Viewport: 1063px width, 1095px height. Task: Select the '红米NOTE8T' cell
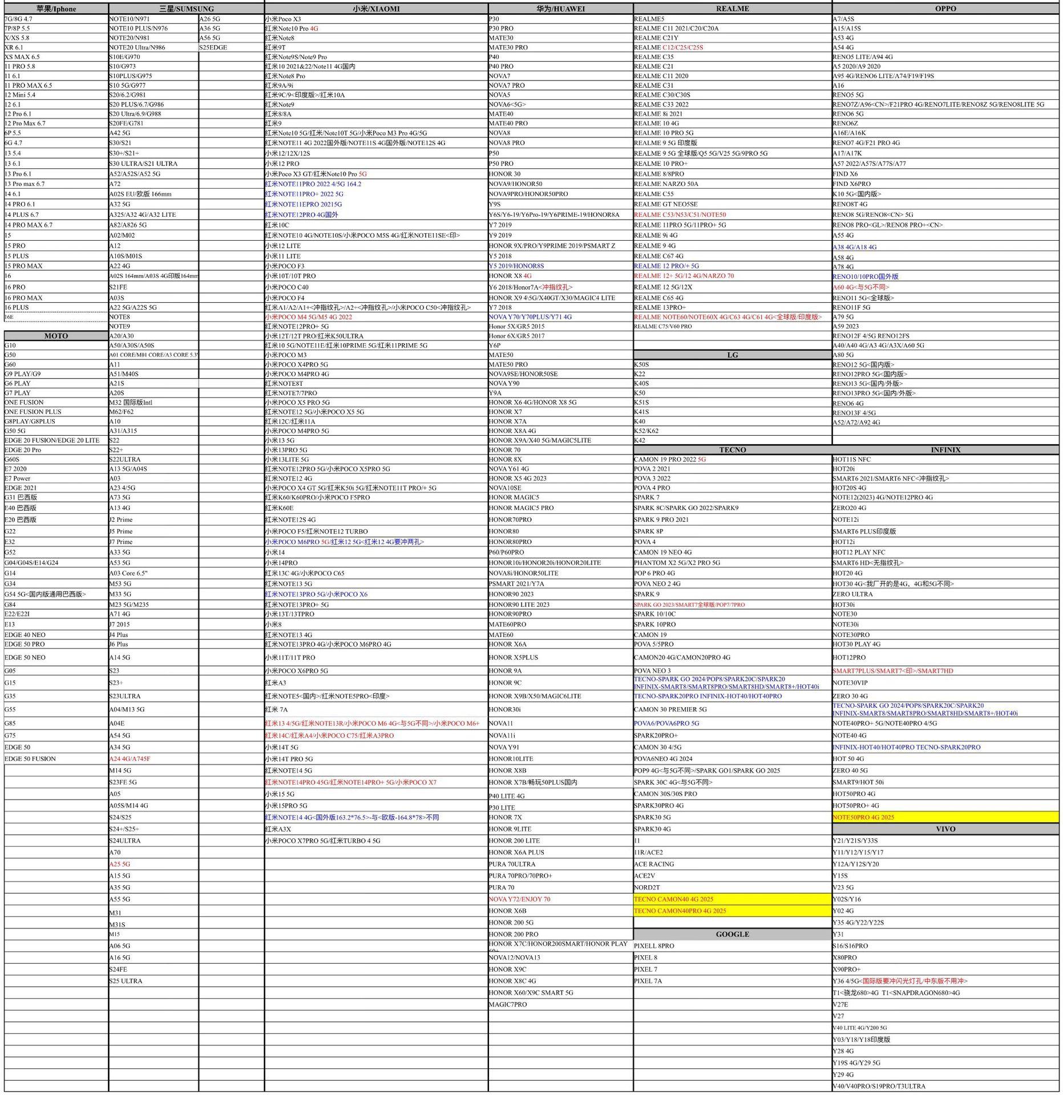tap(376, 383)
